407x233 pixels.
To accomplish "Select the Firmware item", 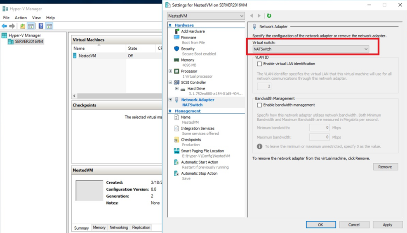I will pyautogui.click(x=189, y=37).
